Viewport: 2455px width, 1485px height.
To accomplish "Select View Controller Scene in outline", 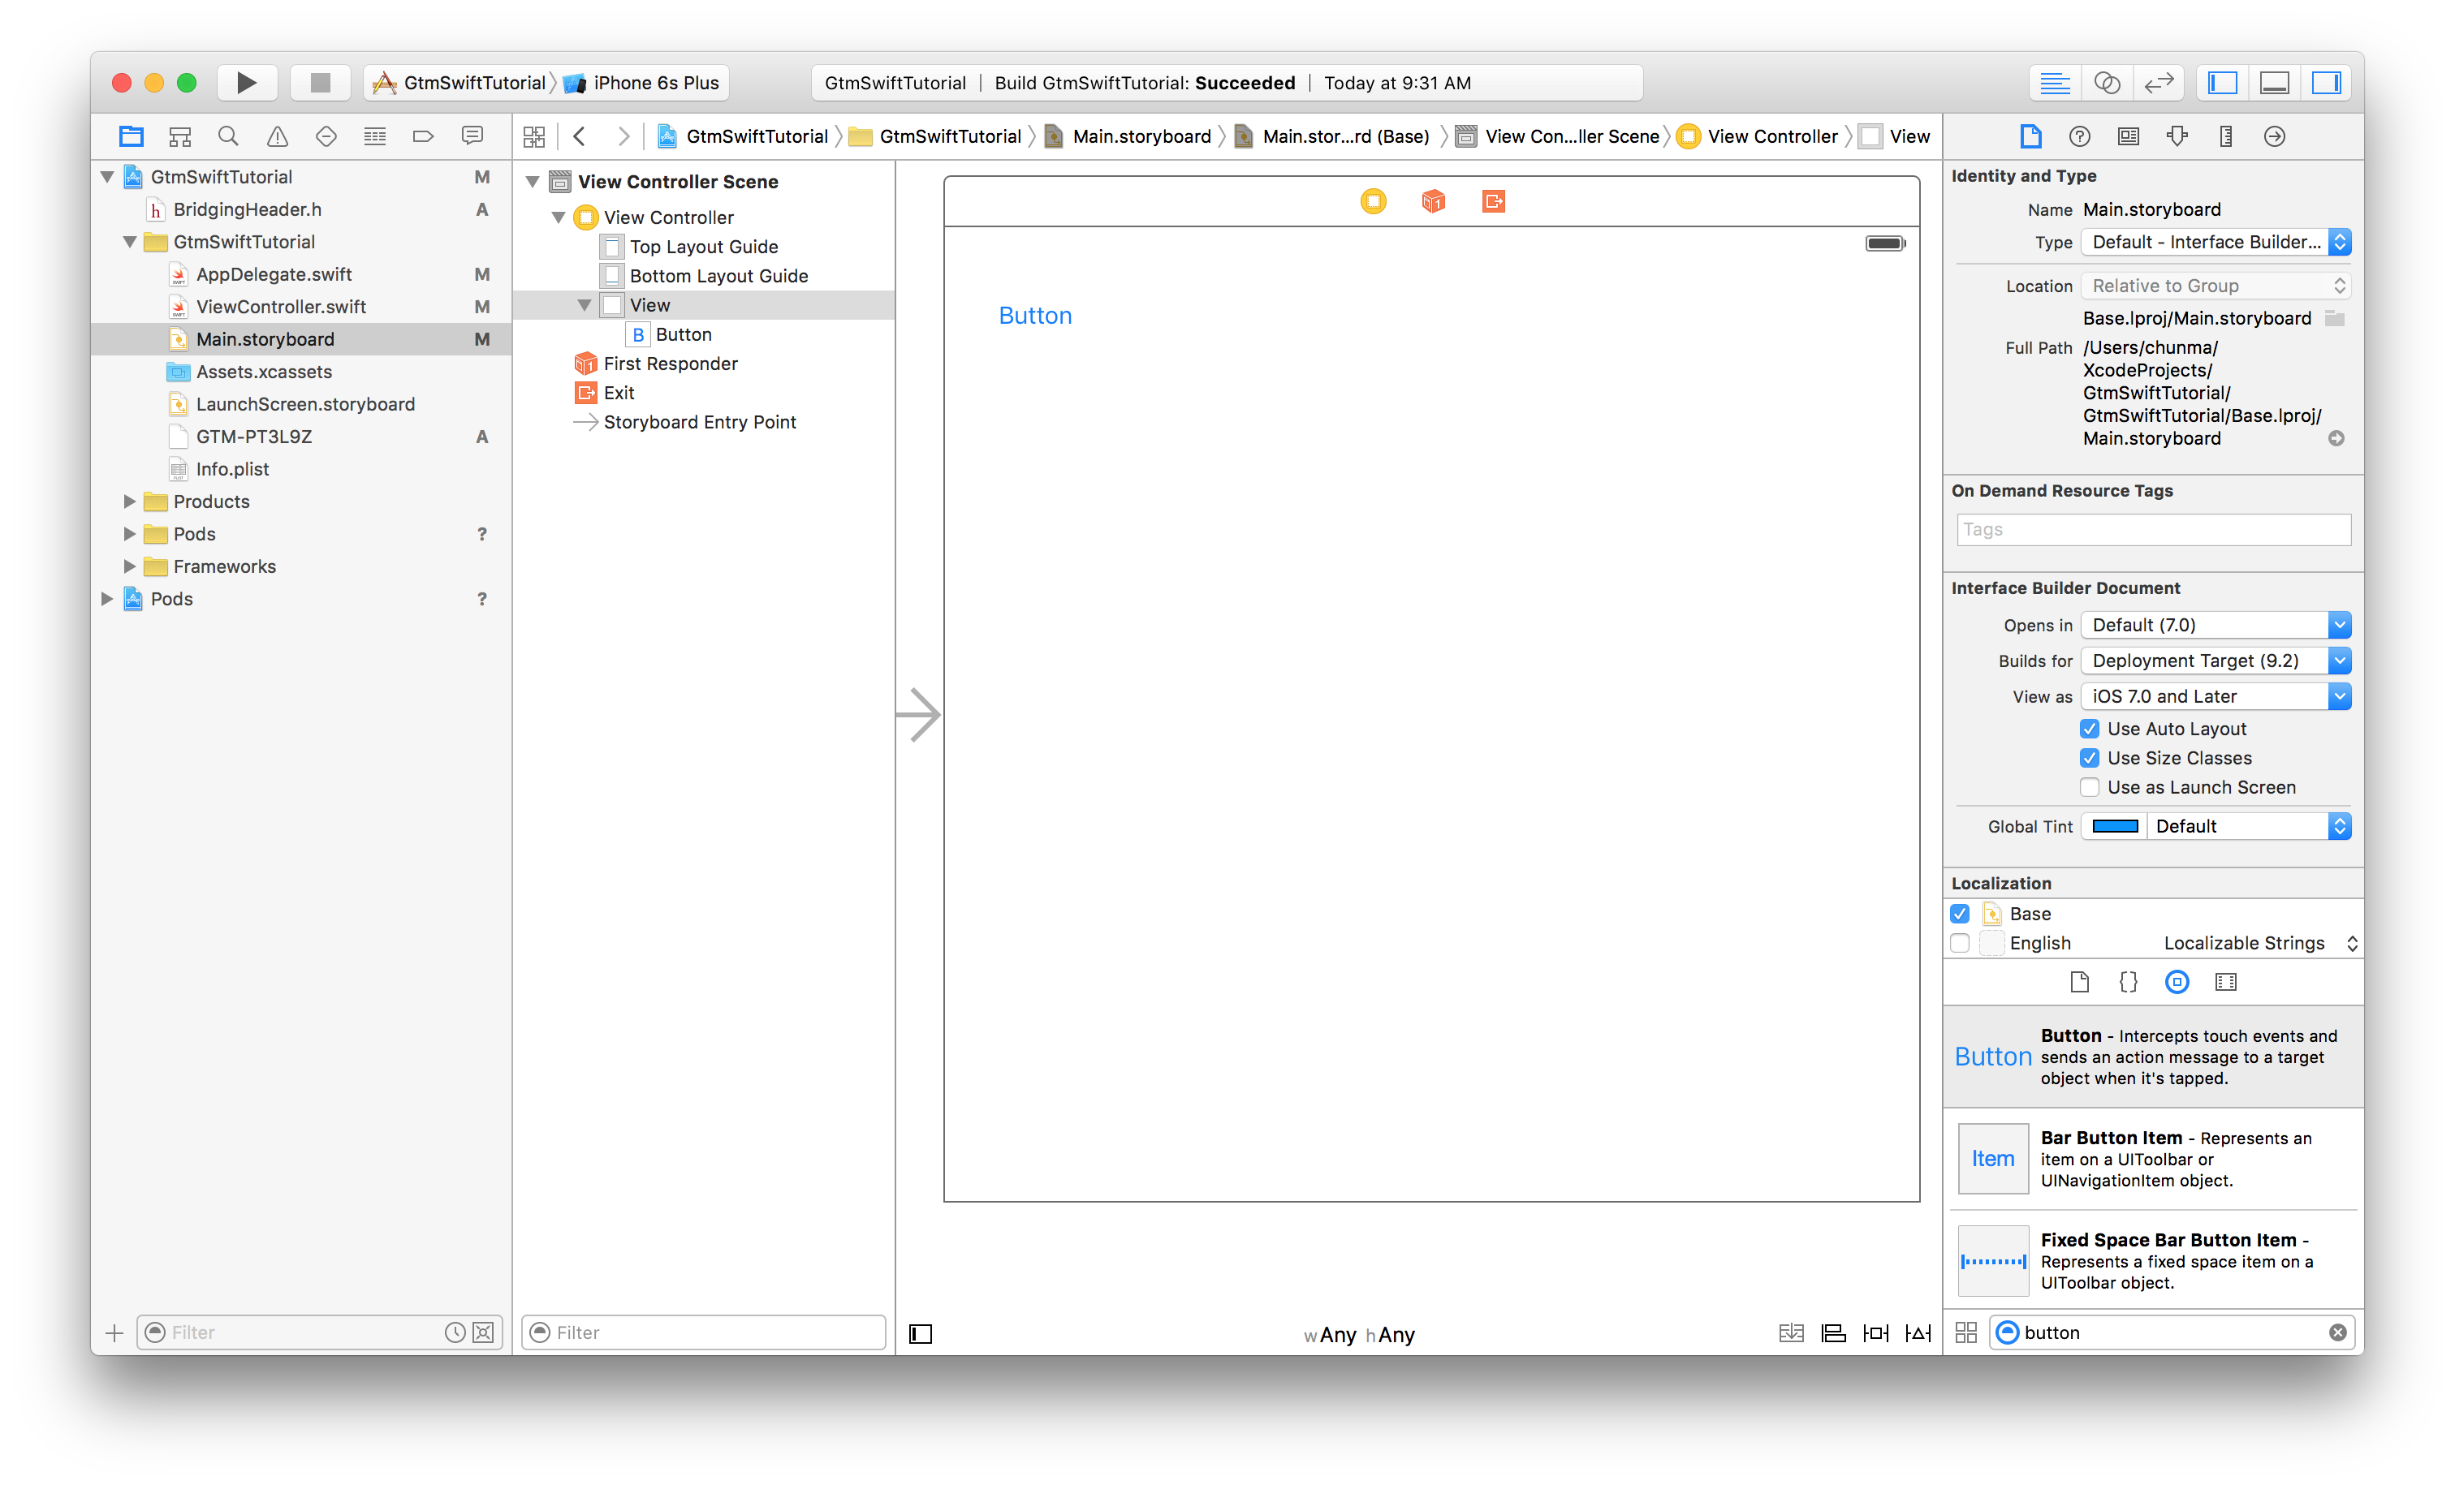I will click(680, 181).
